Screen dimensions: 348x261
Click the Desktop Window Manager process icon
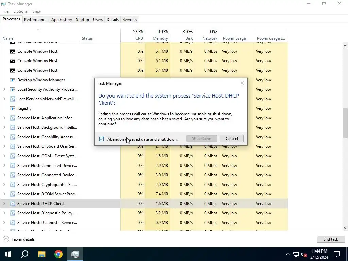point(13,80)
